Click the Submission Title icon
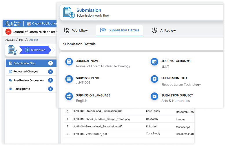Viewport: 226px width, 146px height. coord(154,79)
